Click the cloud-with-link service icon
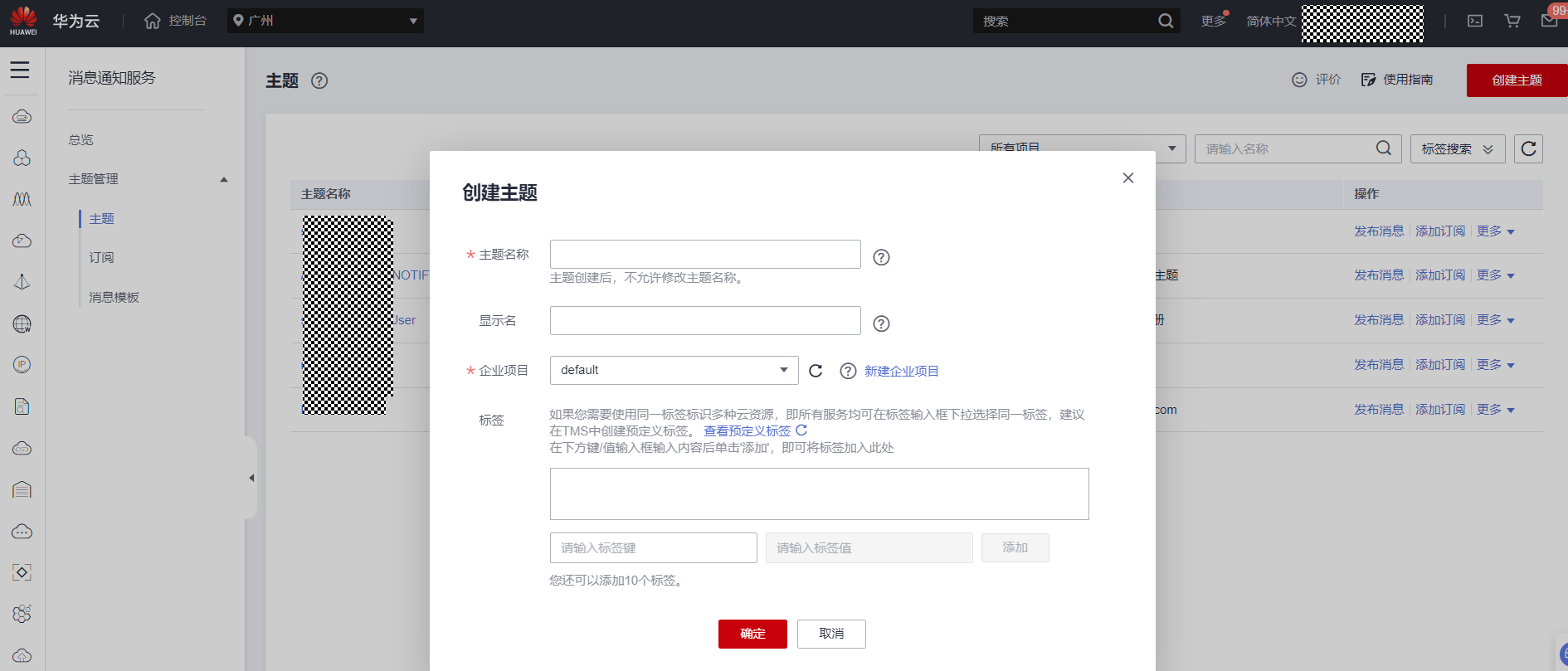This screenshot has height=671, width=1568. click(x=22, y=448)
